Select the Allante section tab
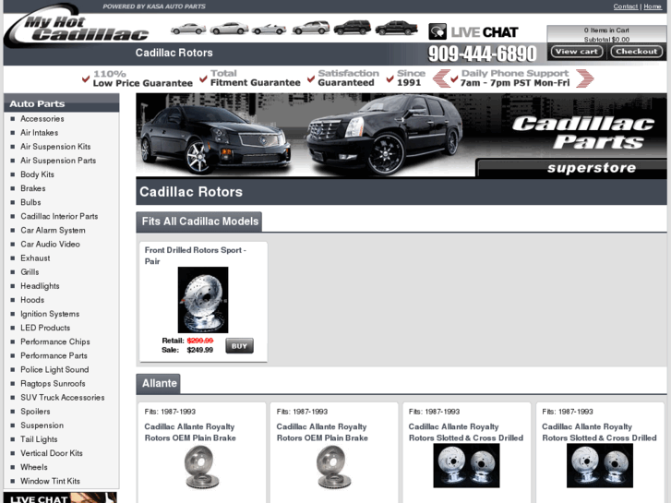 [159, 384]
